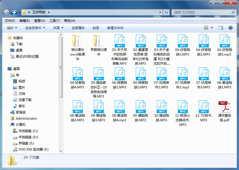
Task: Select 11-极恶心态铸成术.MP3 file icon
Action: click(183, 107)
